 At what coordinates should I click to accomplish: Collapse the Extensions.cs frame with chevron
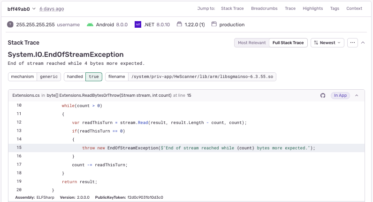pos(356,95)
